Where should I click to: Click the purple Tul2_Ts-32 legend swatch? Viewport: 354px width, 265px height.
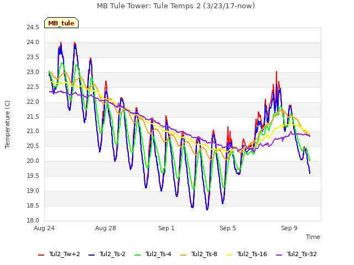279,255
